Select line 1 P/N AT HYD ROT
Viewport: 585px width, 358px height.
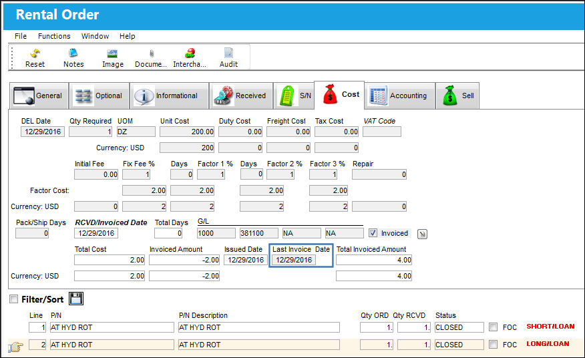pyautogui.click(x=112, y=327)
